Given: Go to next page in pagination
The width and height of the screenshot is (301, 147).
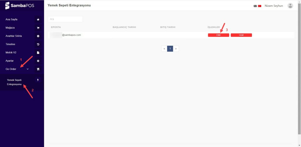Looking at the screenshot, I should (176, 49).
